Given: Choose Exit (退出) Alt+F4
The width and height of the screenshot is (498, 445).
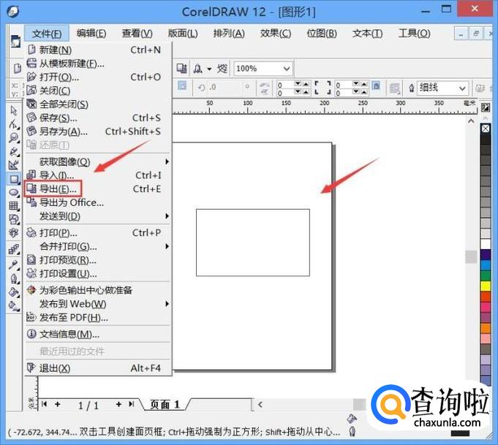Looking at the screenshot, I should tap(99, 368).
